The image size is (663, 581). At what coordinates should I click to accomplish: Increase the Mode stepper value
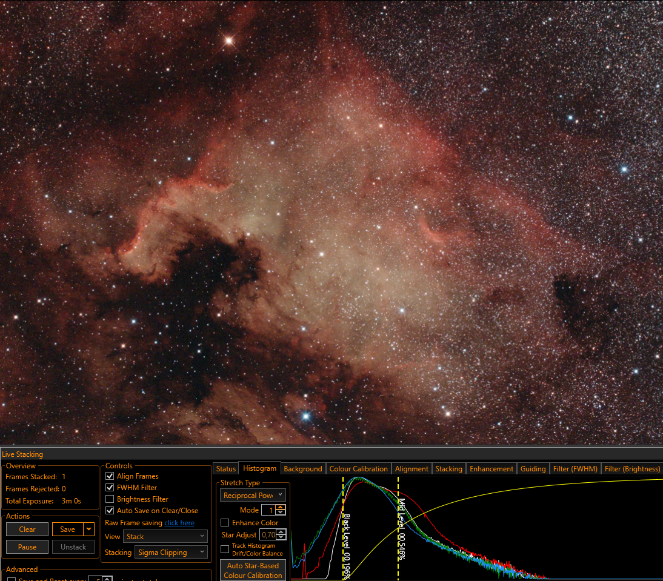(281, 508)
